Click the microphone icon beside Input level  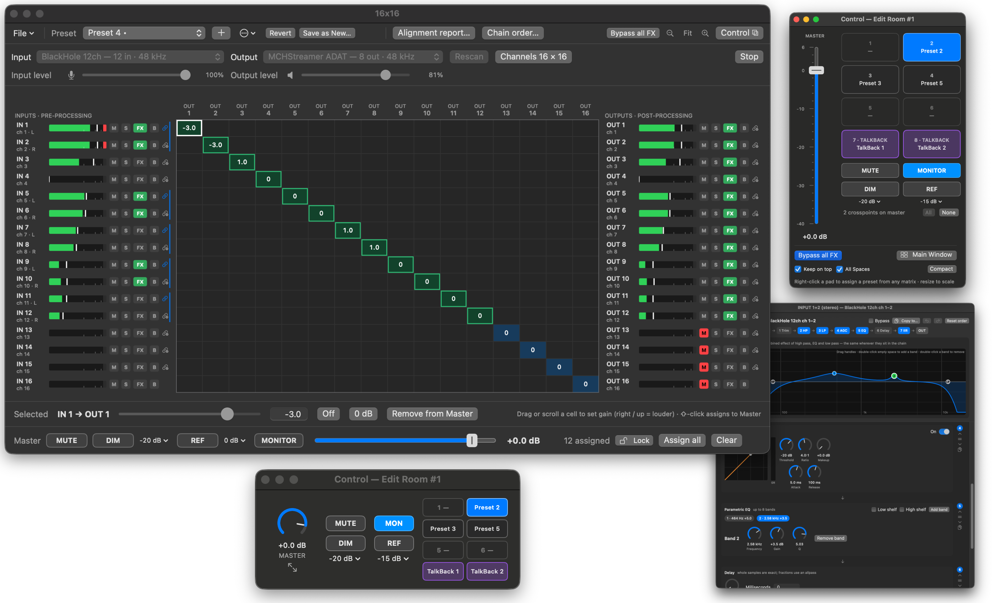point(71,75)
